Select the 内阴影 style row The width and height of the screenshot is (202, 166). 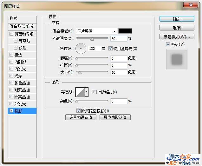(22, 62)
